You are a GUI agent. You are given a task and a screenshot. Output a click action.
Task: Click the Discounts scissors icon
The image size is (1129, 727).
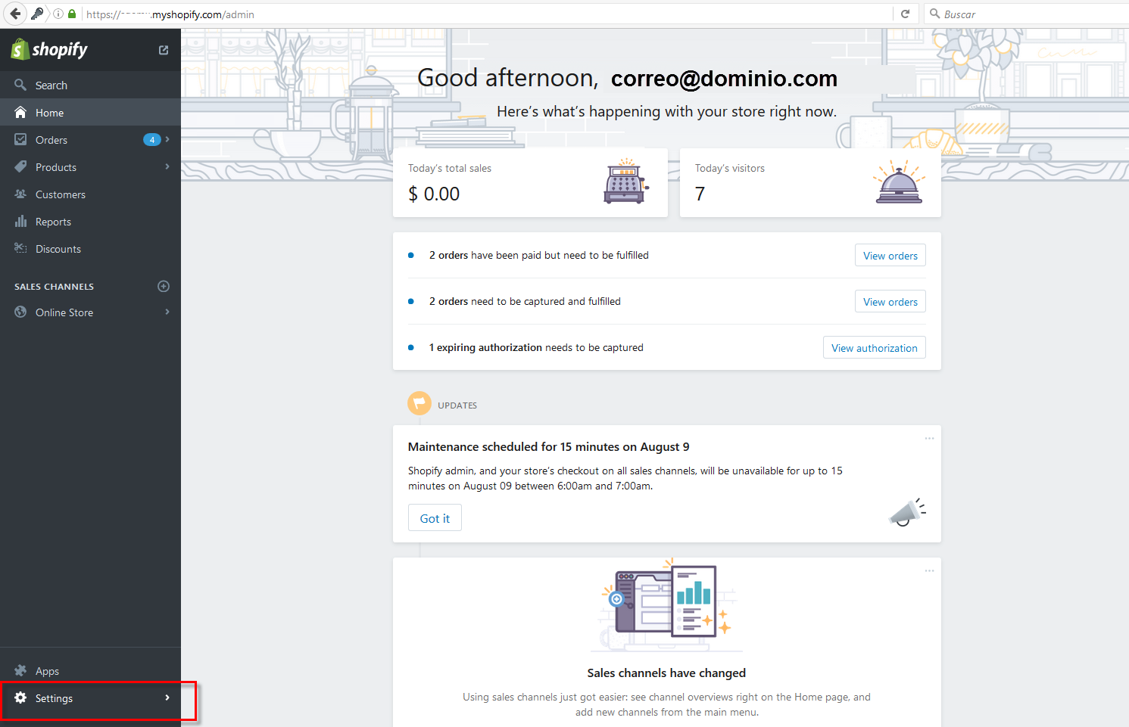[20, 248]
